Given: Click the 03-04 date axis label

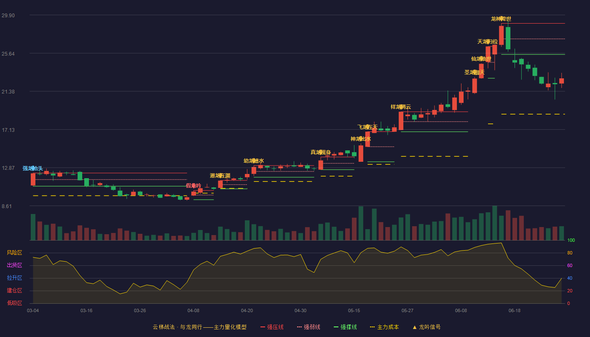Looking at the screenshot, I should [33, 310].
